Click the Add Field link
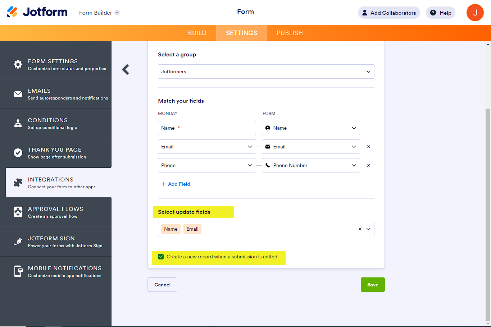 pyautogui.click(x=176, y=184)
